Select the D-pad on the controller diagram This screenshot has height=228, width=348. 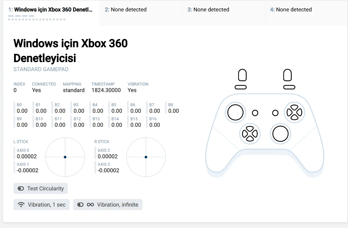[x=250, y=134]
